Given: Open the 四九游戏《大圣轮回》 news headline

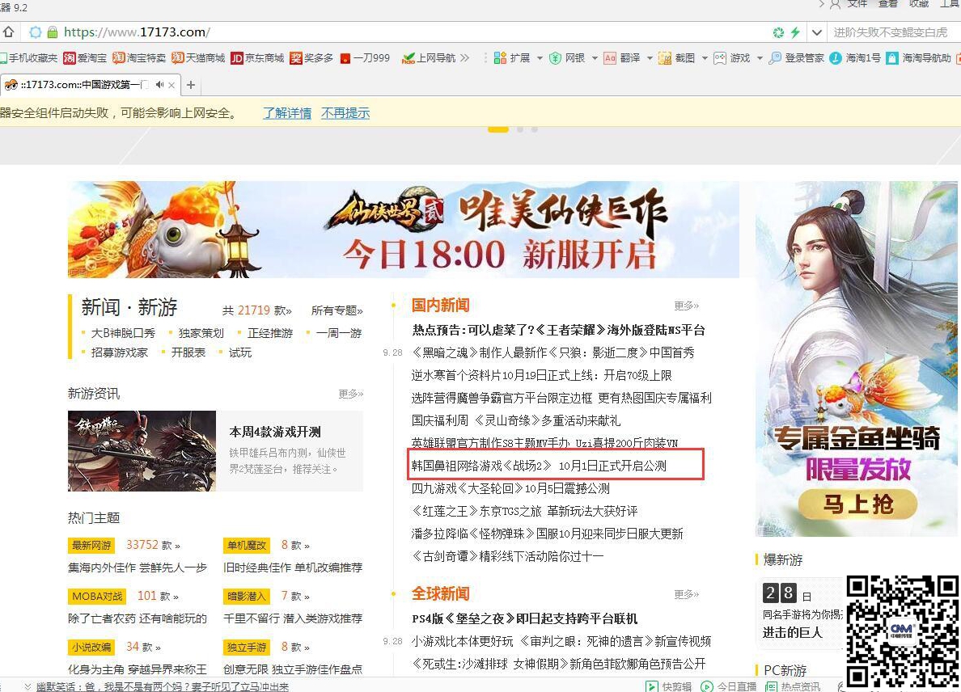Looking at the screenshot, I should click(x=510, y=488).
